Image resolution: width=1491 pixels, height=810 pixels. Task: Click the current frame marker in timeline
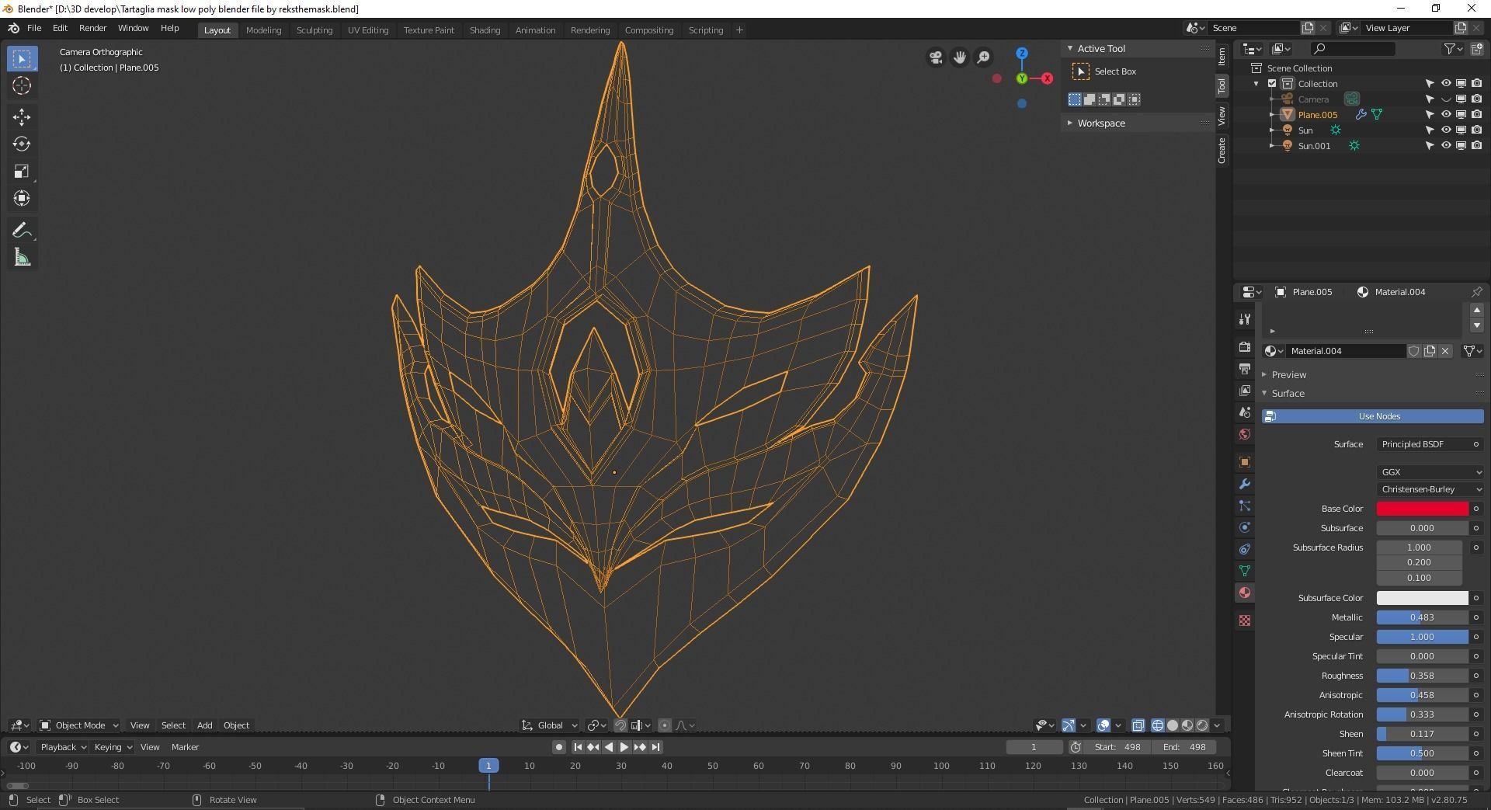click(488, 766)
